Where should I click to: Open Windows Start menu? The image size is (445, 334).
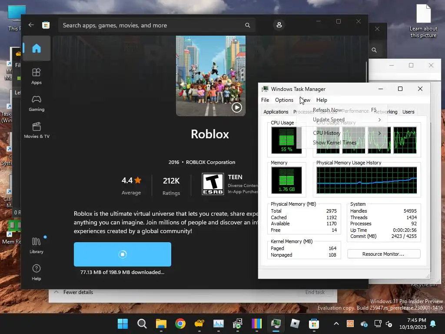[x=123, y=324]
